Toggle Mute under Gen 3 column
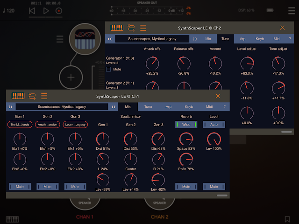 pos(75,187)
